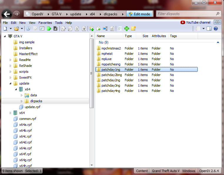
Task: Select the mpheist folder row
Action: click(146, 54)
